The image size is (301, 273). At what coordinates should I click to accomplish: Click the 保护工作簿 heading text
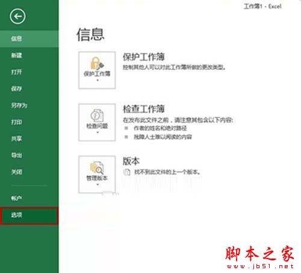(x=144, y=57)
